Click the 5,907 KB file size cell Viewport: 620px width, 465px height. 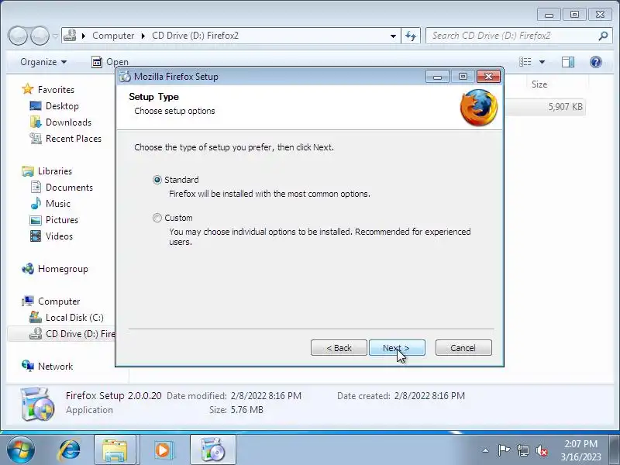point(565,107)
